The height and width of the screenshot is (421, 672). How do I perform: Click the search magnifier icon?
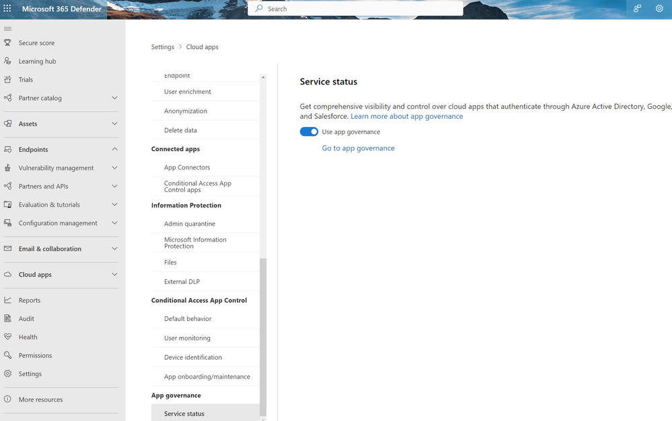pyautogui.click(x=259, y=9)
